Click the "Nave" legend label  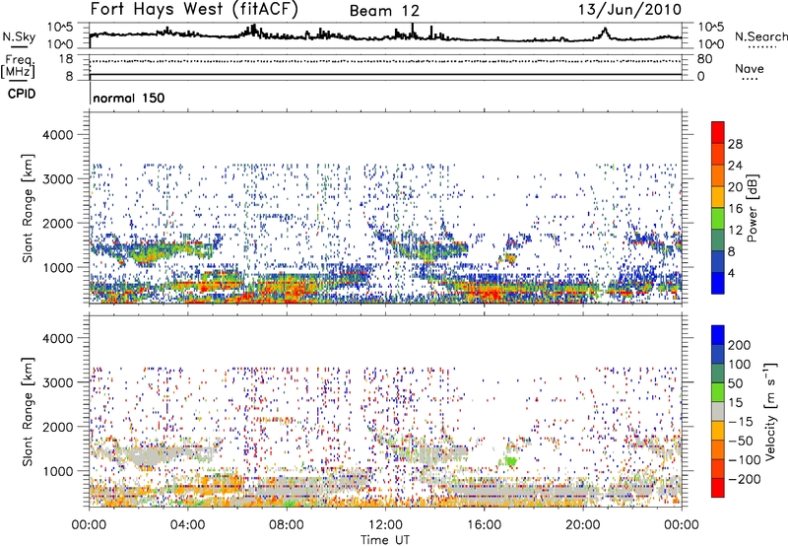(x=750, y=68)
